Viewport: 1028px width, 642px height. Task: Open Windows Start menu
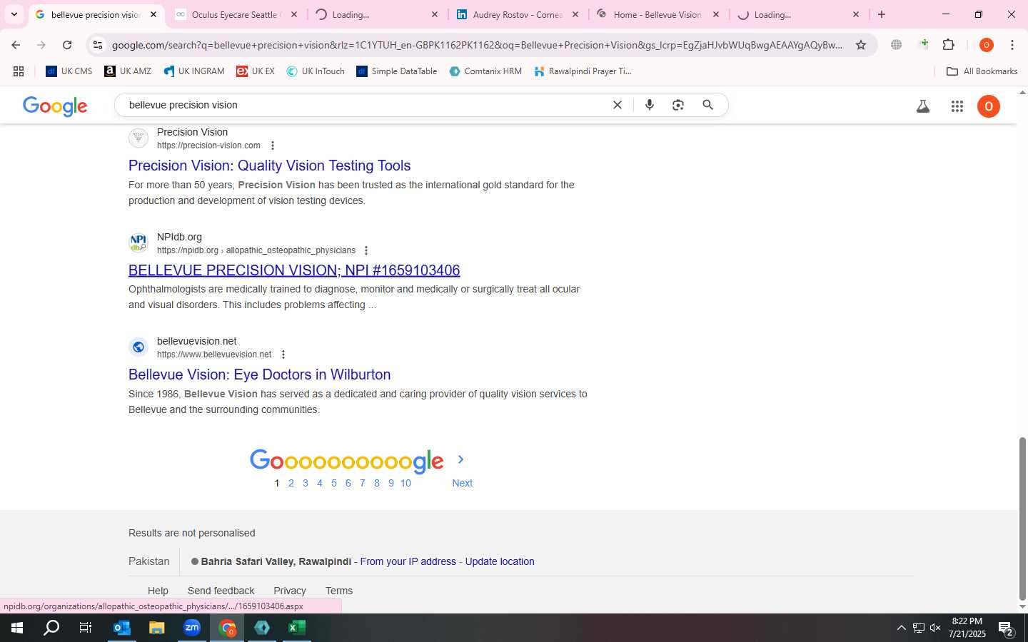[x=17, y=628]
